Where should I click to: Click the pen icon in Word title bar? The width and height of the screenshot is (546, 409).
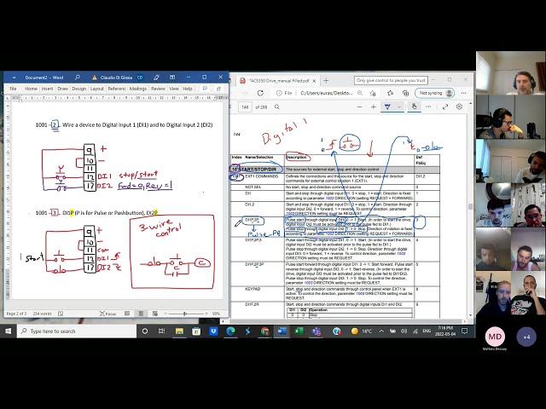click(156, 78)
